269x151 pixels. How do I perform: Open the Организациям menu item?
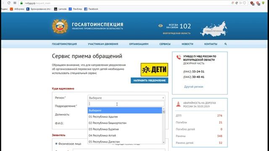pos(139,44)
